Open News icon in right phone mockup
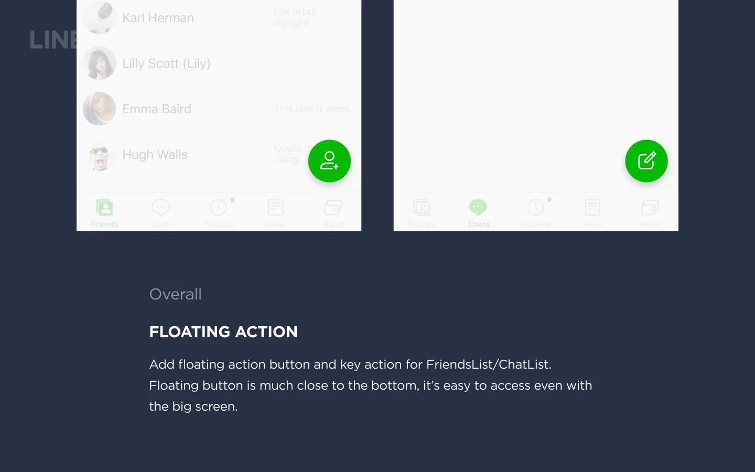Viewport: 755px width, 472px height. [x=592, y=212]
